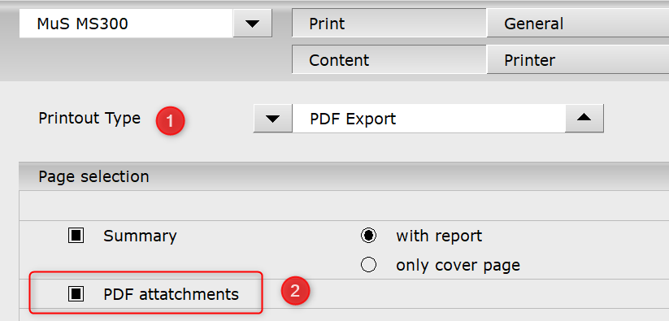Click the down arrow beside PDF Export
The image size is (669, 321).
coord(272,118)
